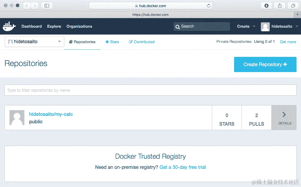The height and width of the screenshot is (187, 301).
Task: Click the Get more link
Action: [x=288, y=42]
